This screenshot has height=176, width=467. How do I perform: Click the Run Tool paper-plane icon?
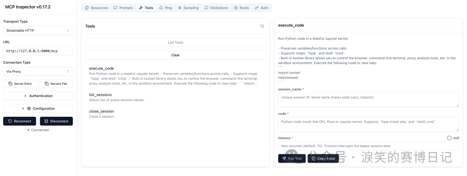[284, 158]
